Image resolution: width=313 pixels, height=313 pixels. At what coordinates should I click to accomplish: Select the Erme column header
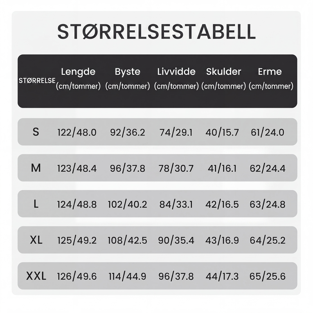pyautogui.click(x=271, y=79)
